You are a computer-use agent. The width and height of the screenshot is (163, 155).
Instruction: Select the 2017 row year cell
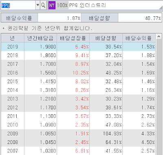coord(13,64)
